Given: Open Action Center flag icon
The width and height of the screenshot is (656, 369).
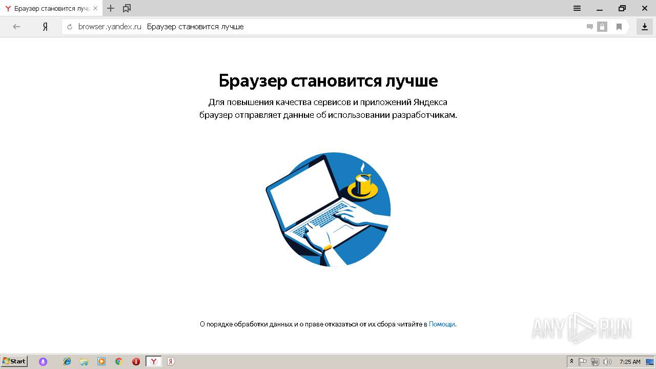Looking at the screenshot, I should pos(583,361).
